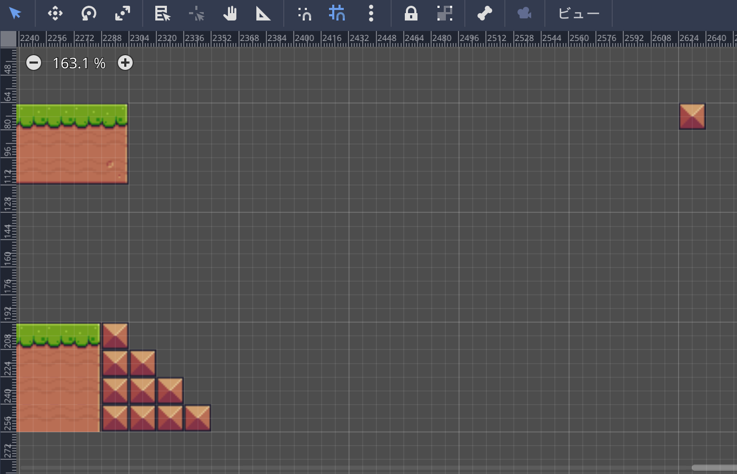Viewport: 737px width, 474px height.
Task: Open the ビュー view menu
Action: pyautogui.click(x=579, y=13)
